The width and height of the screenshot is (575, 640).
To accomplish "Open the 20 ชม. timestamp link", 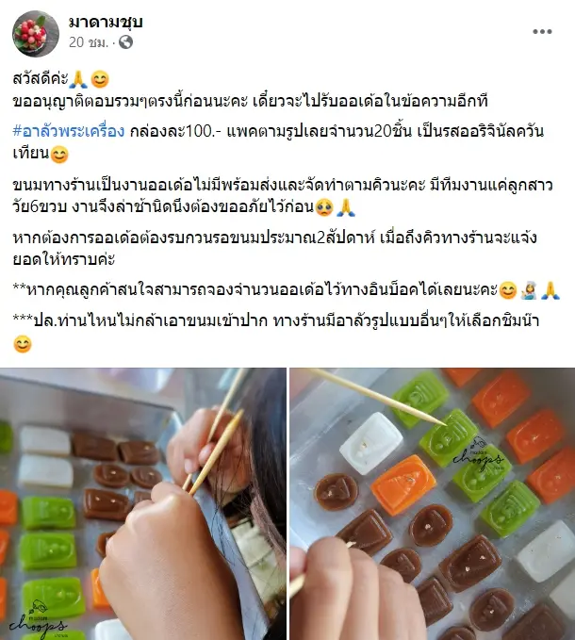I will (89, 42).
